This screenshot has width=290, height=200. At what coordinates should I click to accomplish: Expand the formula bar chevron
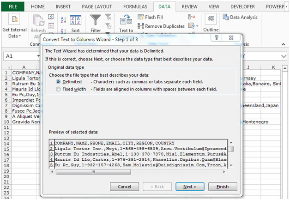tap(284, 56)
